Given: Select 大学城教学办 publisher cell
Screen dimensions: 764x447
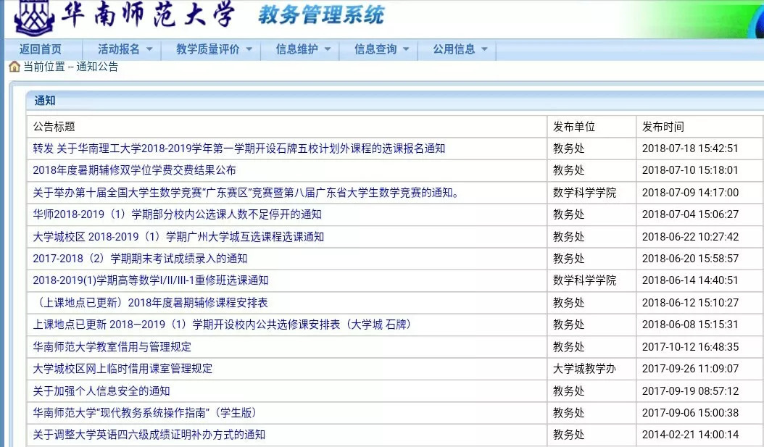Looking at the screenshot, I should (x=584, y=369).
